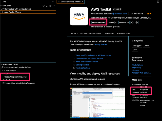Open the Disable dropdown arrow
Viewport: 162px width, 121px height.
[116, 22]
